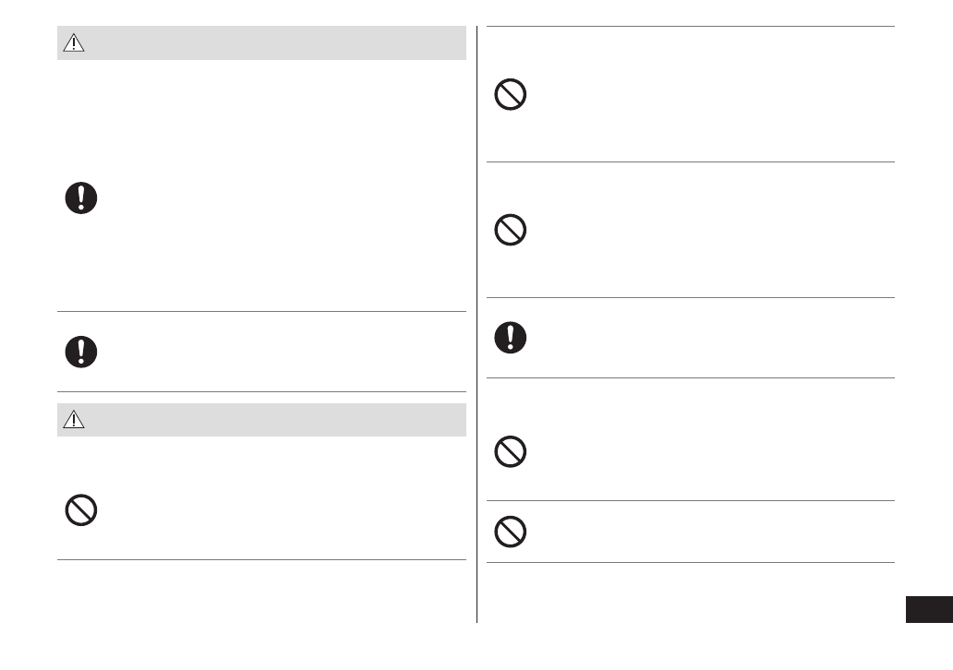This screenshot has width=953, height=670.
Task: Click the prohibition icon in the left column
Action: (82, 510)
